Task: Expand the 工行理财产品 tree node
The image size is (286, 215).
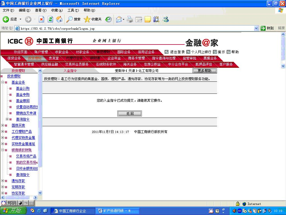Action: [x=3, y=132]
